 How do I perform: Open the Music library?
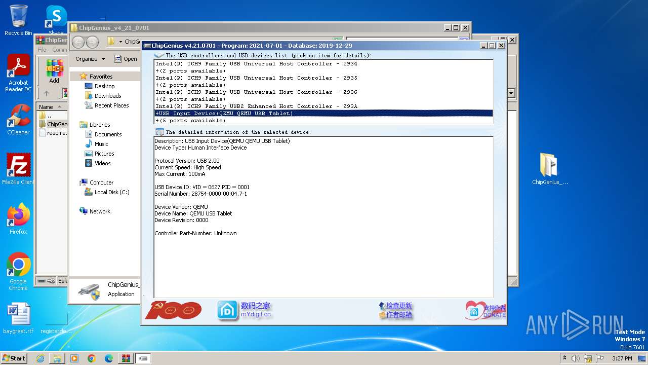(x=96, y=144)
